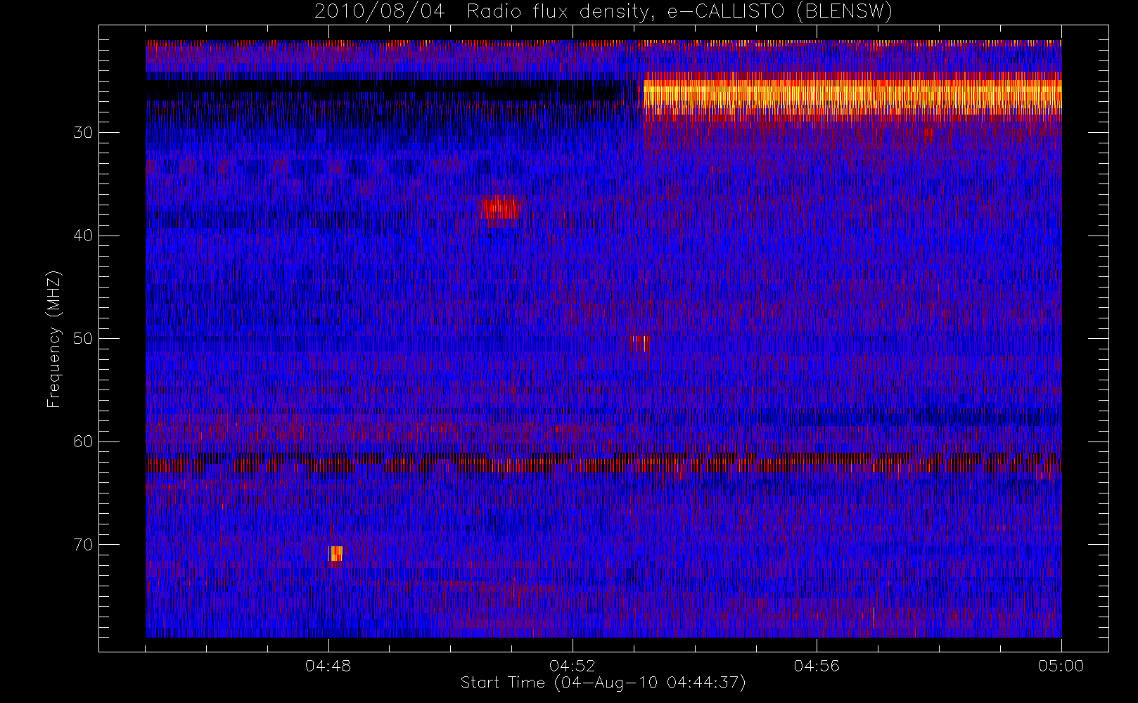
Task: Click the red burst spot near 37 MHz
Action: [x=499, y=207]
